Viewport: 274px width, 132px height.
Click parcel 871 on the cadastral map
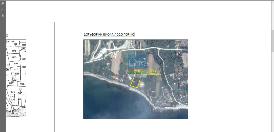point(15,44)
